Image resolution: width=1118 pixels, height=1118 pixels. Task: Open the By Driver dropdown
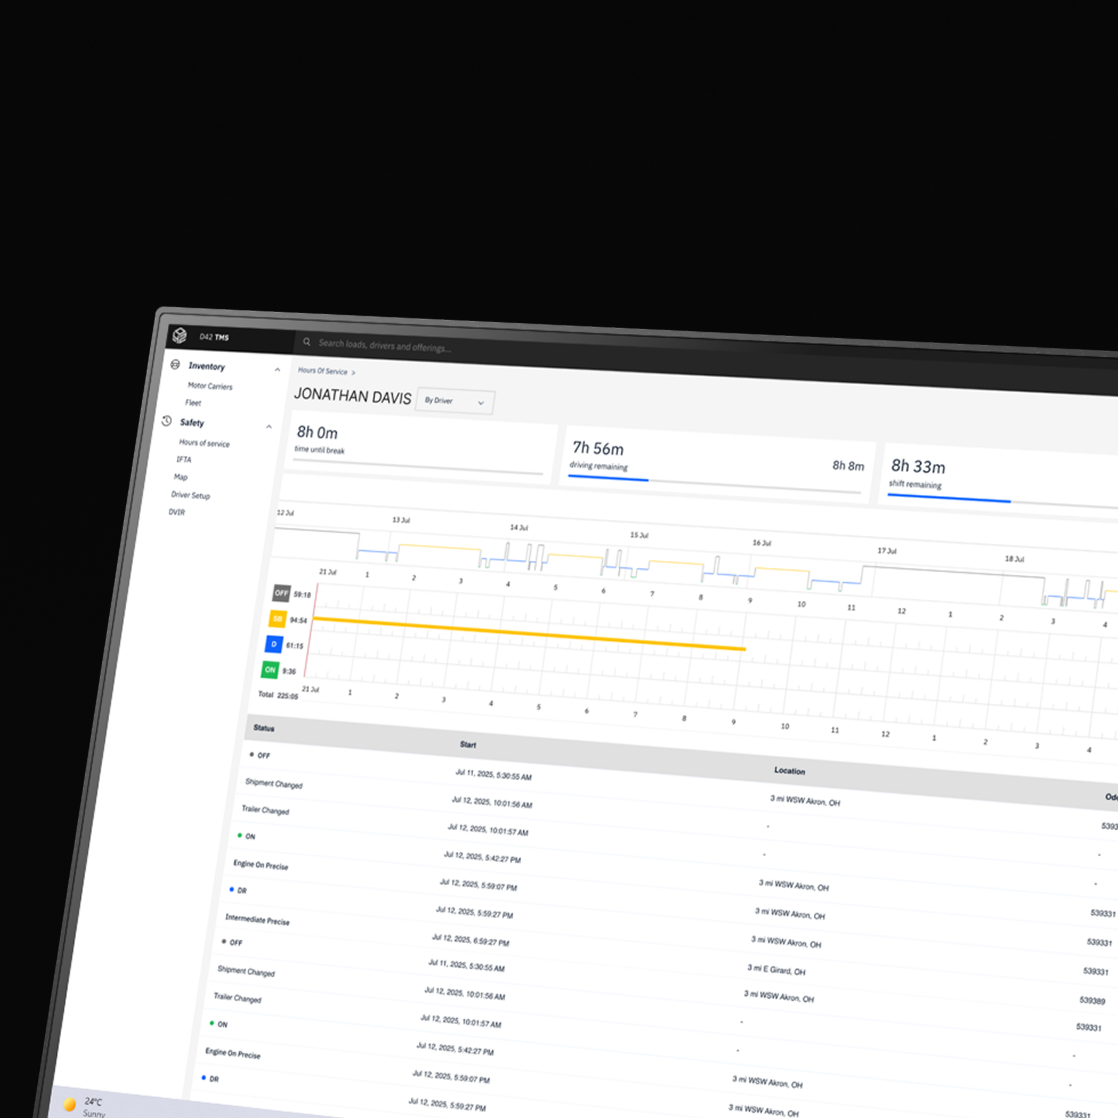point(454,401)
